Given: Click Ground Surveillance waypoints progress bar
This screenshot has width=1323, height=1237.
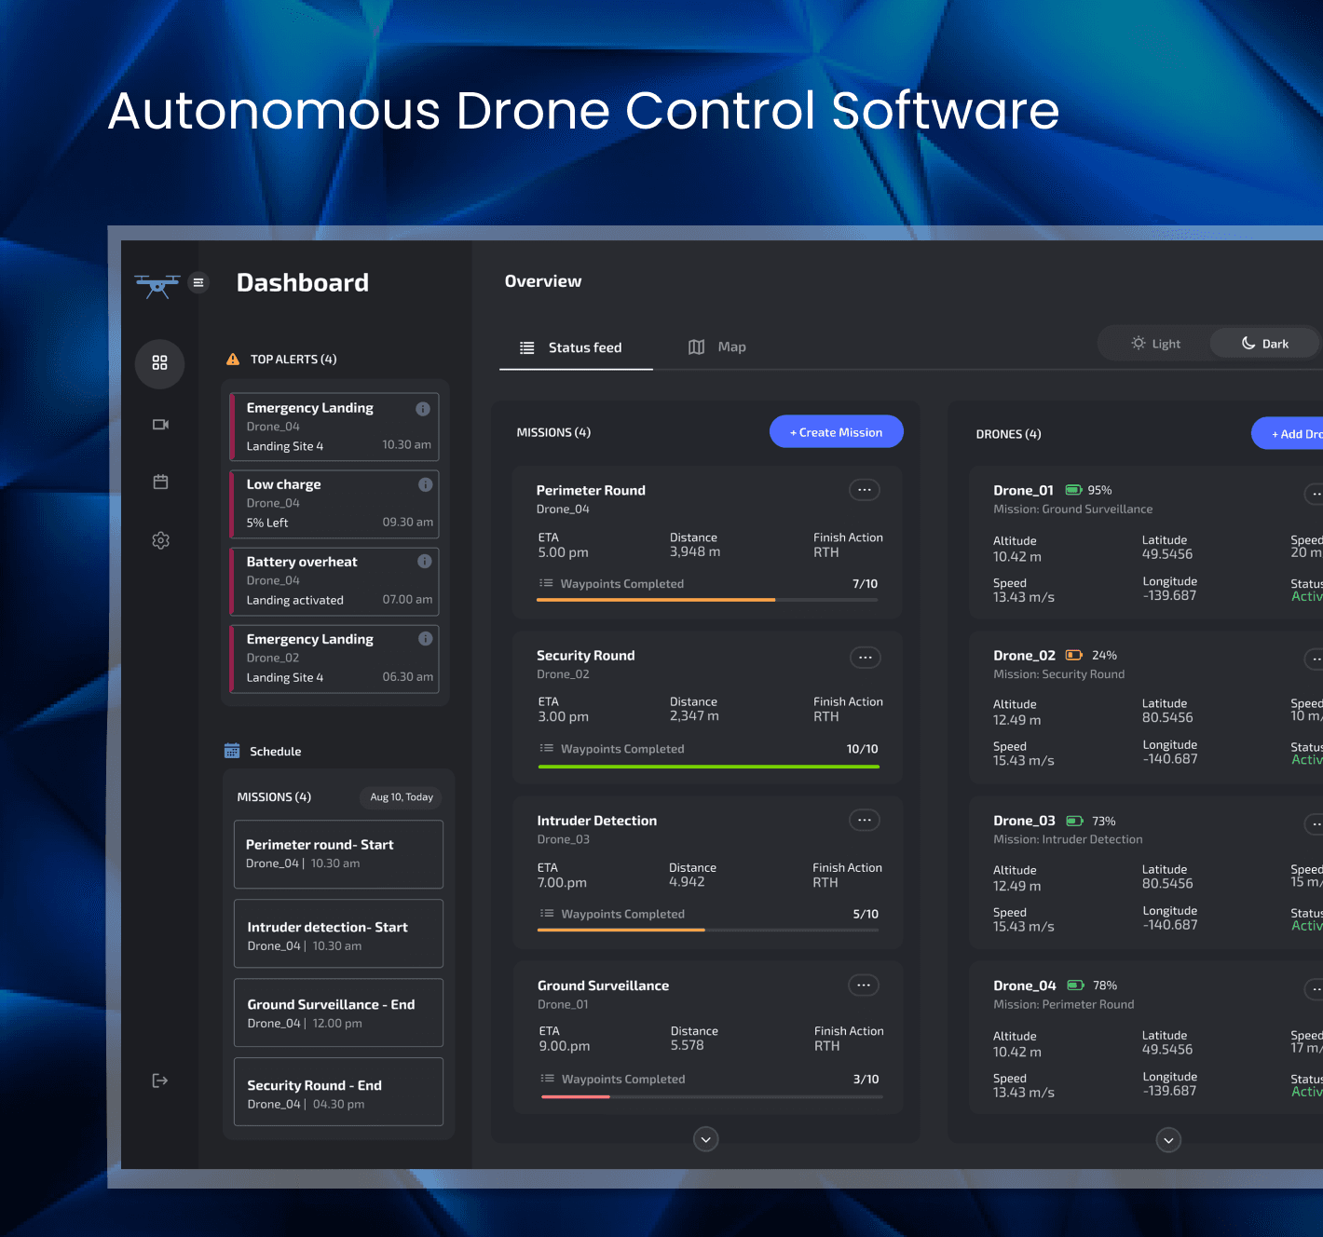Looking at the screenshot, I should pos(712,1096).
